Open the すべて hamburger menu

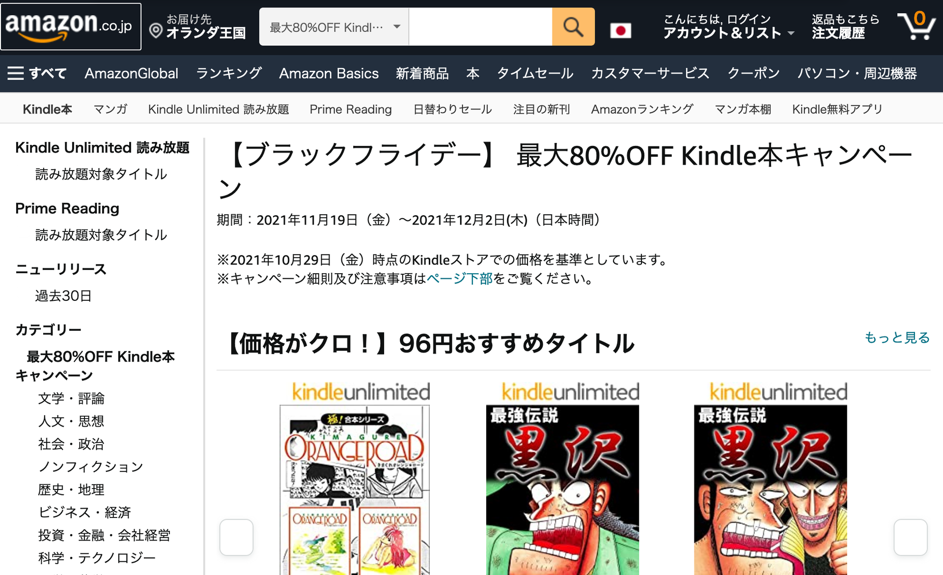tap(37, 74)
